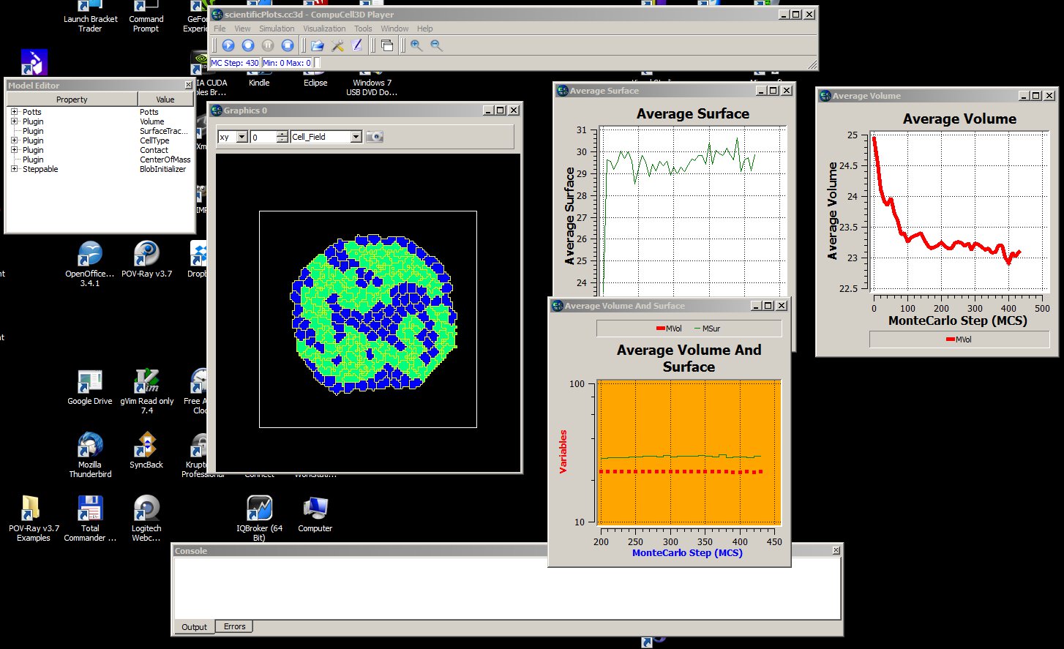1064x649 pixels.
Task: Expand the Potts tree node
Action: tap(14, 112)
